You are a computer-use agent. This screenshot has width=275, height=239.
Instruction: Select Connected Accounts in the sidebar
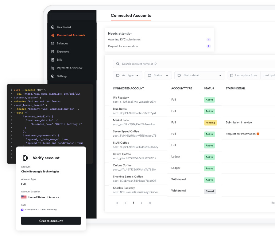(x=71, y=35)
